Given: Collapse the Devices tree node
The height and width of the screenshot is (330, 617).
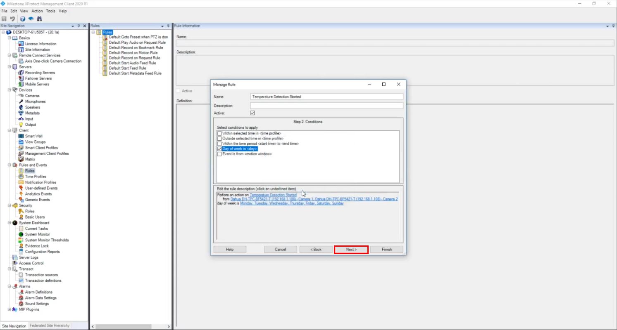Looking at the screenshot, I should point(9,90).
